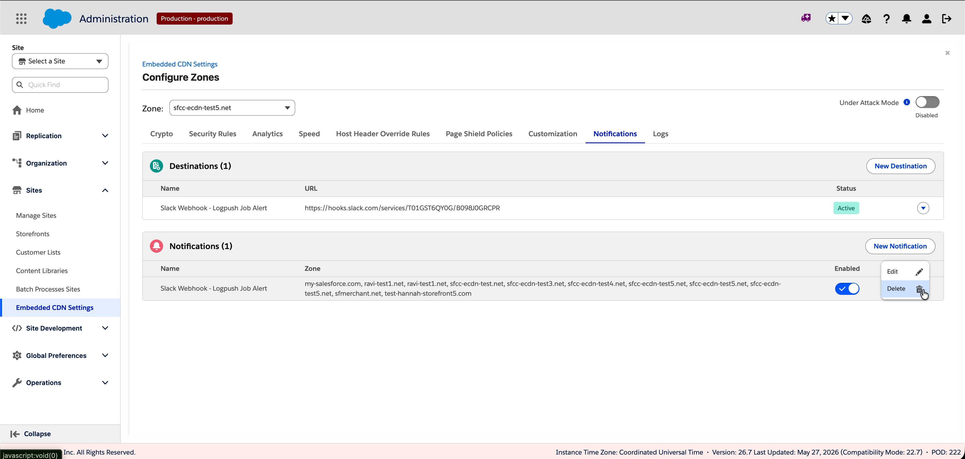Image resolution: width=965 pixels, height=459 pixels.
Task: Close the Configure Zones panel
Action: (x=947, y=53)
